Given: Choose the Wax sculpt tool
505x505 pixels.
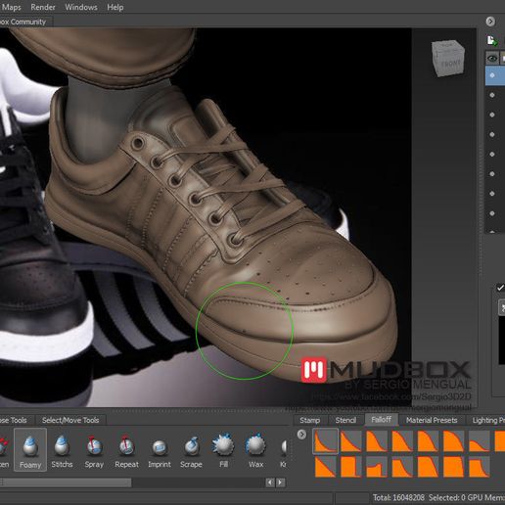Looking at the screenshot, I should click(255, 449).
